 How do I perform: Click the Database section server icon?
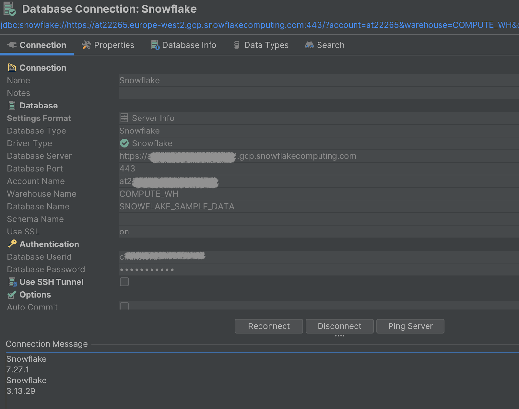pyautogui.click(x=12, y=105)
